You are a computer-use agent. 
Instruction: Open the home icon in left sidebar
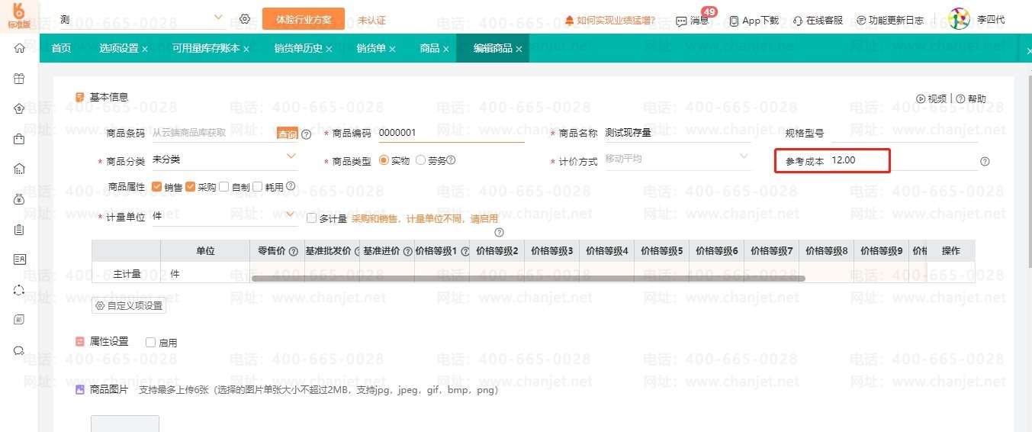(x=19, y=48)
